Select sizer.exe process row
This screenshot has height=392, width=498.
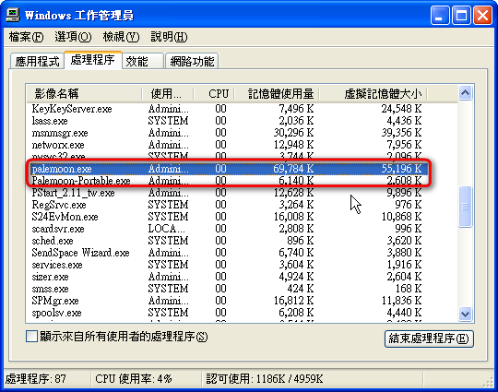click(227, 277)
